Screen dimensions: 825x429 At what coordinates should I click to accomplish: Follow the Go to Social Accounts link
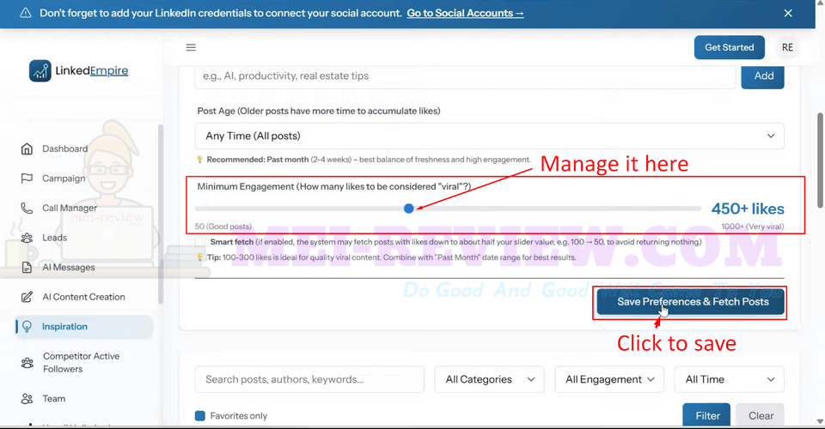coord(465,13)
